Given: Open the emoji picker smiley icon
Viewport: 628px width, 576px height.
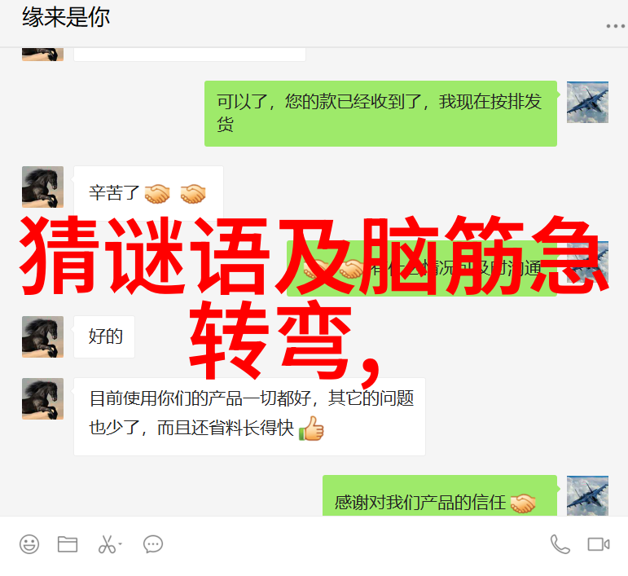Looking at the screenshot, I should pyautogui.click(x=29, y=544).
